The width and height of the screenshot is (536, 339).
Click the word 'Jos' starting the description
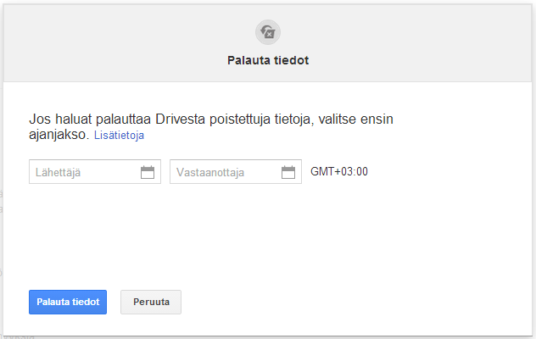40,119
